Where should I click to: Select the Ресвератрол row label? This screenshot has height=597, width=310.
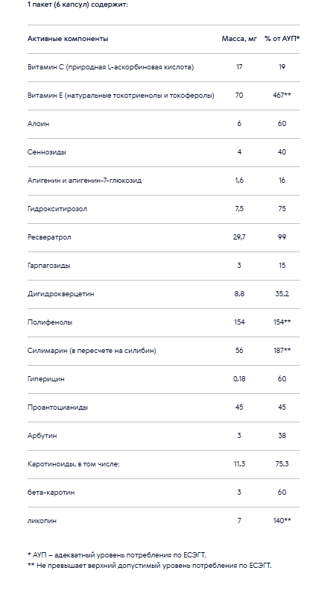pos(49,237)
